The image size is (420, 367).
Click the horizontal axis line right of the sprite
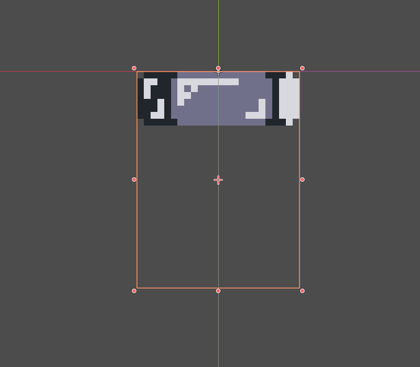pyautogui.click(x=364, y=71)
